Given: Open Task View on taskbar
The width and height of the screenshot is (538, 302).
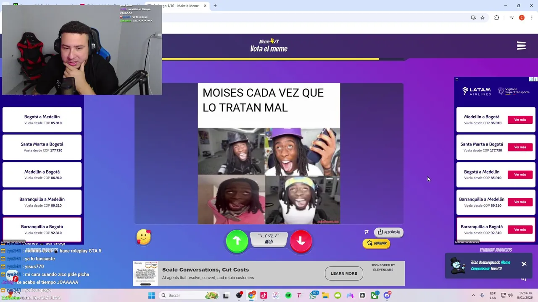Looking at the screenshot, I should click(226, 295).
